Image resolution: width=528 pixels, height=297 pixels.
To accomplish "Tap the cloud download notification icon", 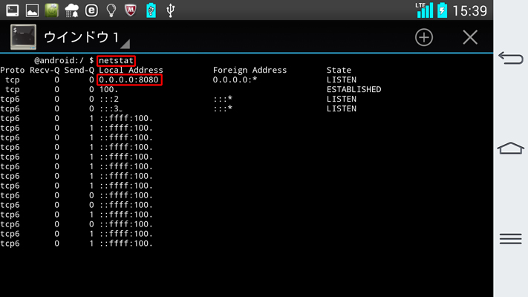I will [72, 10].
